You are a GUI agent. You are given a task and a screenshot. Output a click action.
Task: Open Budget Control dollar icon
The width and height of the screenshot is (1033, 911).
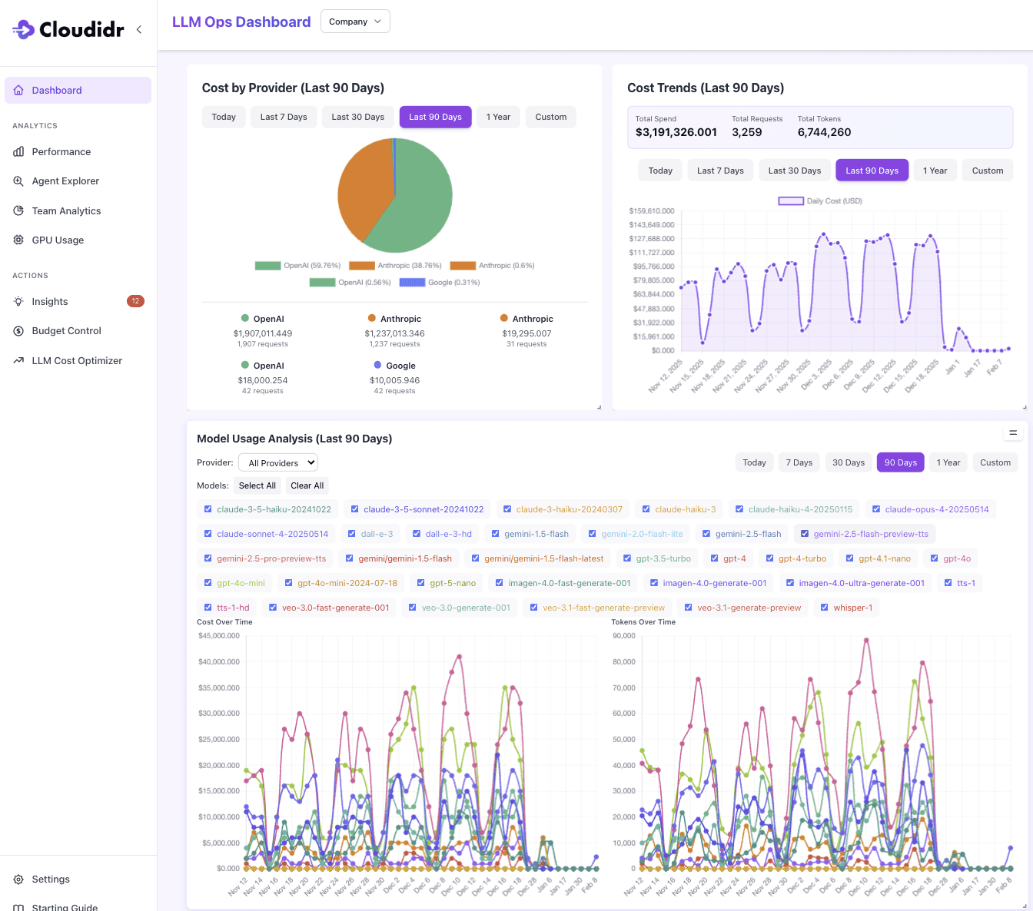coord(18,331)
